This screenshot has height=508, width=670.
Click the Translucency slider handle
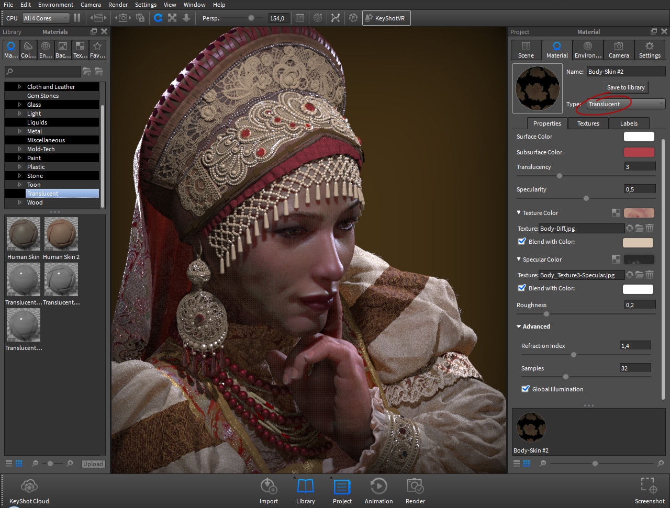[559, 176]
